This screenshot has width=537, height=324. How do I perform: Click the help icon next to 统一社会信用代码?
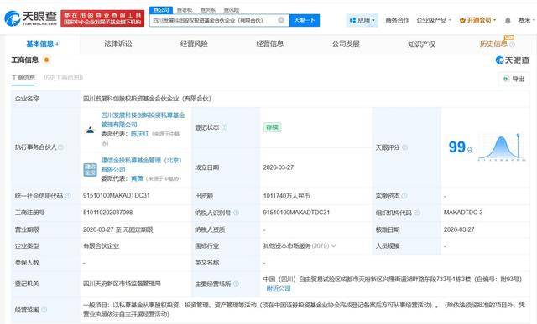pos(68,196)
